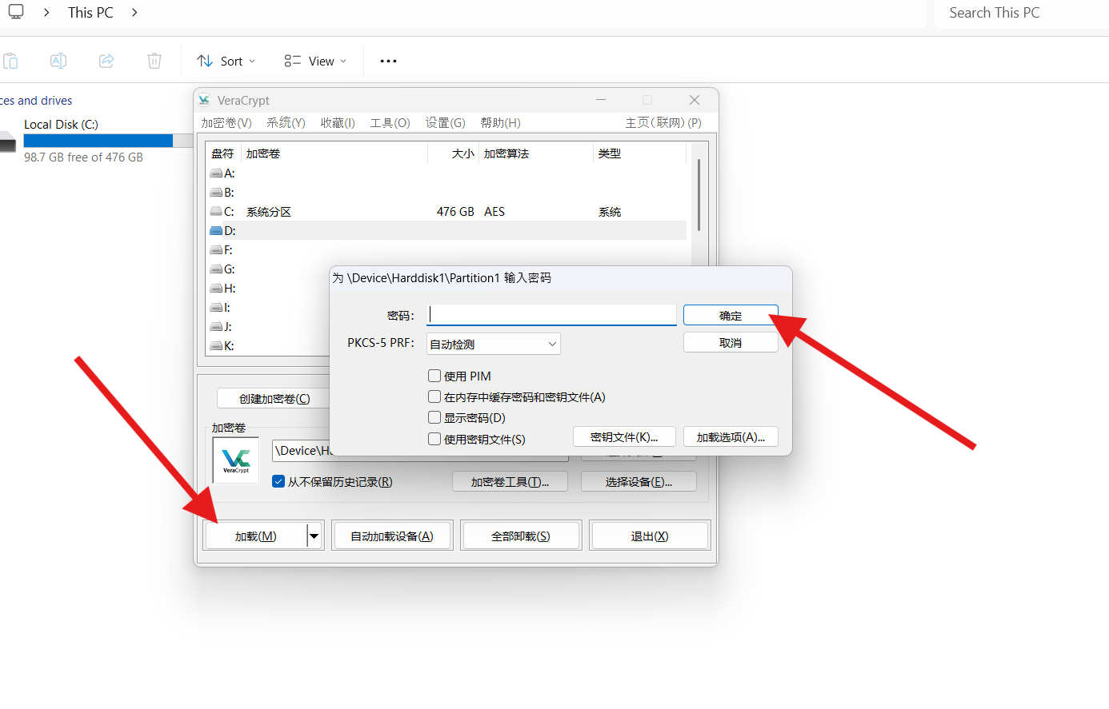The height and width of the screenshot is (709, 1109).
Task: Uncheck 从不保留历史记录(R)
Action: (x=278, y=481)
